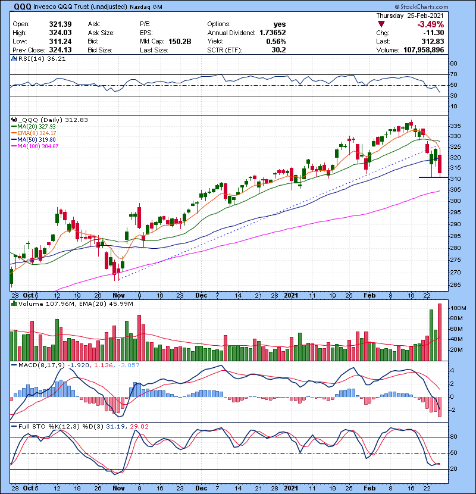Click the MACD(8,17,9) indicator label
The image size is (476, 494).
[41, 365]
